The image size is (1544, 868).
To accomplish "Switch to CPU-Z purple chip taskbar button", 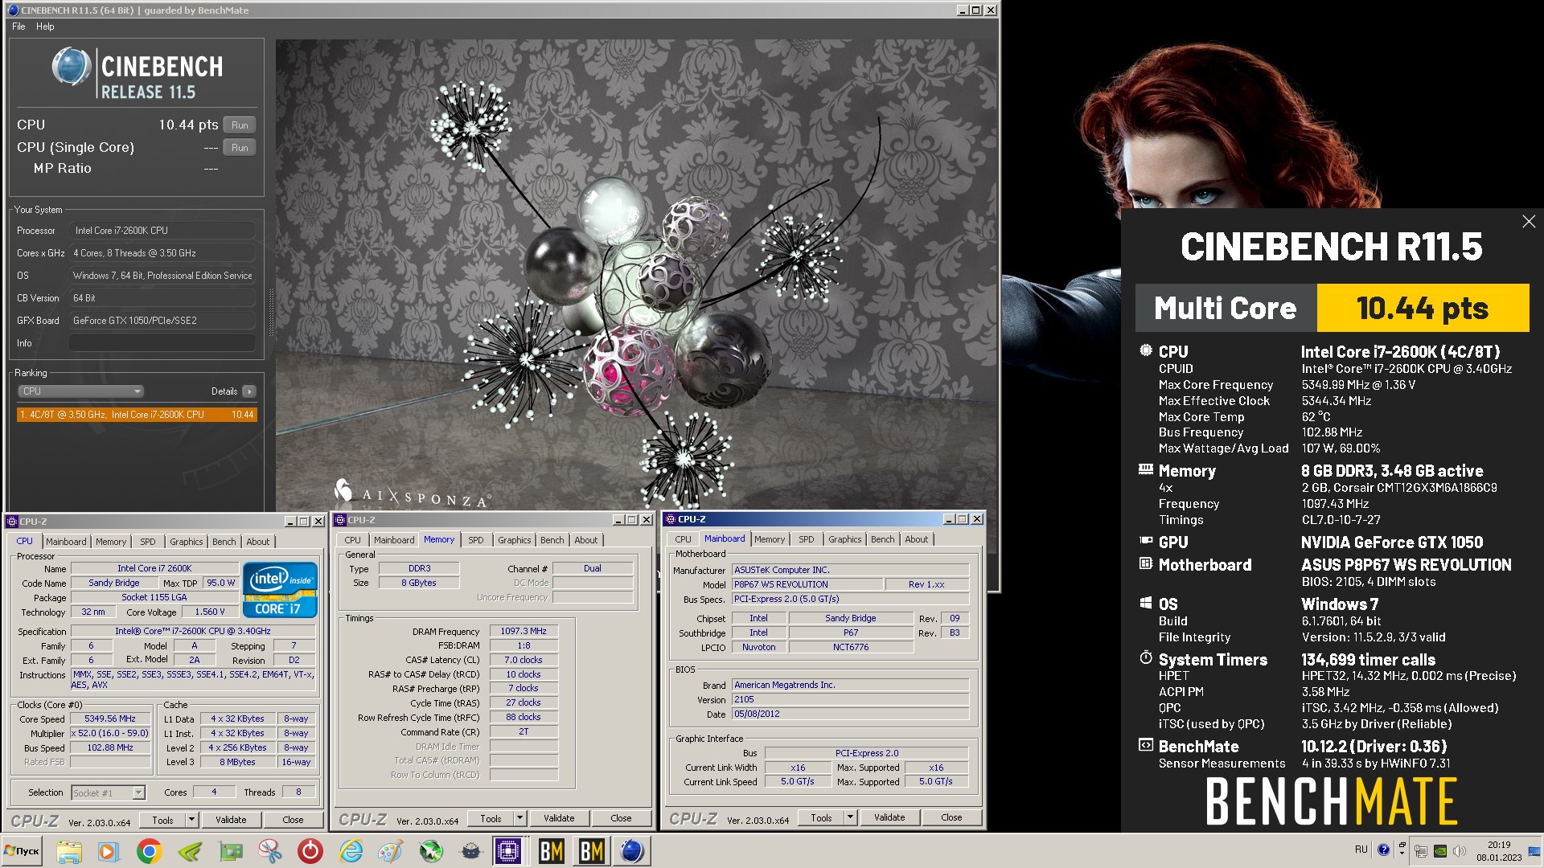I will (509, 851).
